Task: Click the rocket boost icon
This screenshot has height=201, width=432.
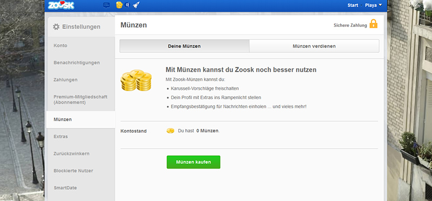Action: 136,5
